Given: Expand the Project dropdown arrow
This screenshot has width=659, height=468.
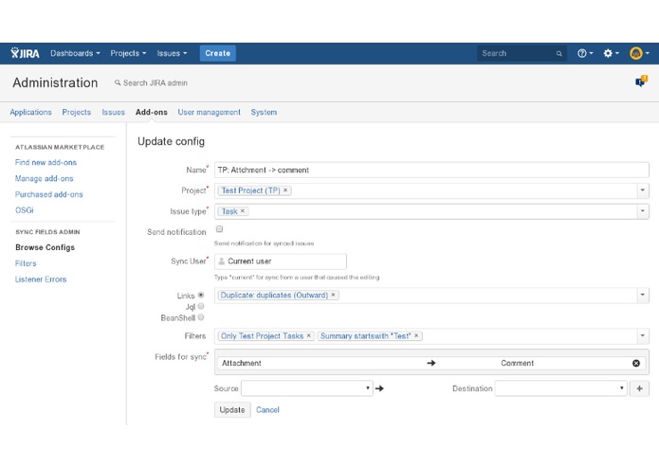Looking at the screenshot, I should (x=642, y=190).
